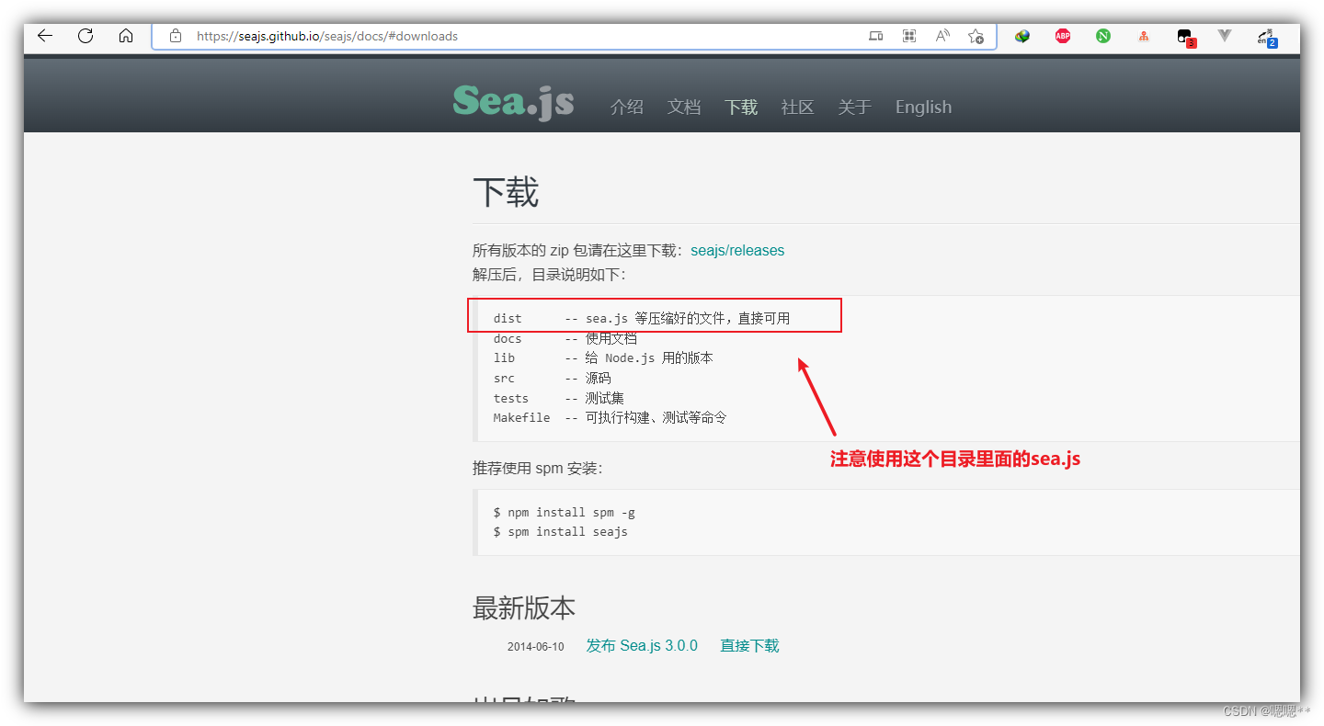This screenshot has width=1324, height=726.
Task: Open the QR code grid icon
Action: tap(909, 36)
